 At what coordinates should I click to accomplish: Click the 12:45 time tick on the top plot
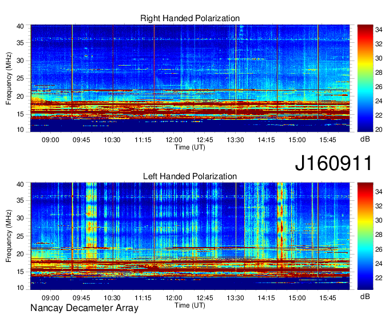[x=205, y=140]
